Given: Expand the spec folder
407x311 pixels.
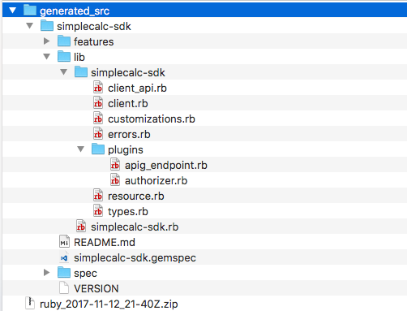Looking at the screenshot, I should (x=46, y=273).
